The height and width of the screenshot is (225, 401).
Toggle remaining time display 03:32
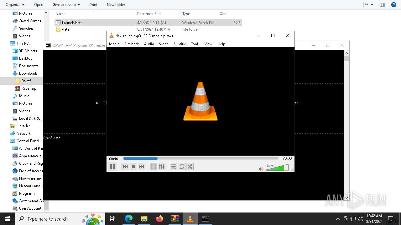[288, 159]
